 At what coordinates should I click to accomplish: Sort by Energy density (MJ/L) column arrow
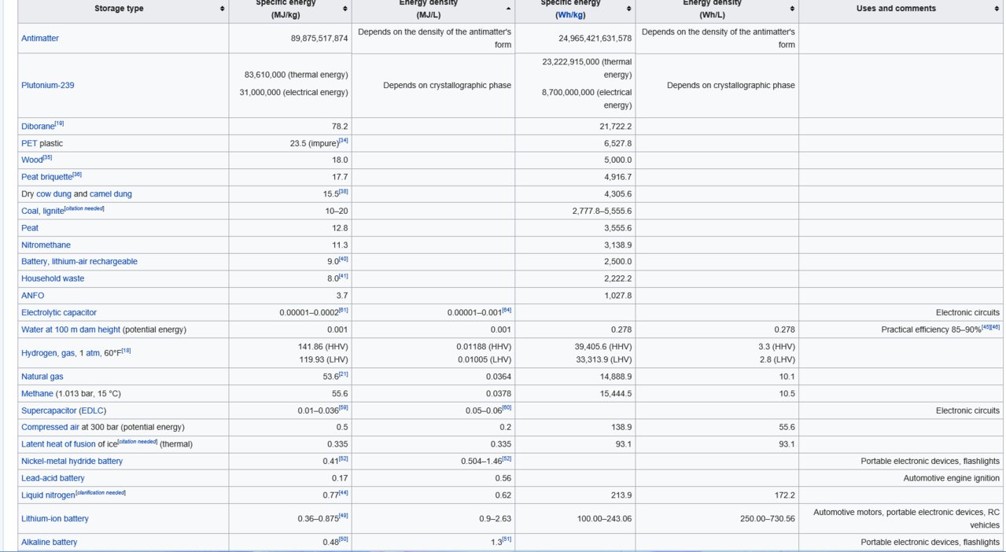point(508,9)
